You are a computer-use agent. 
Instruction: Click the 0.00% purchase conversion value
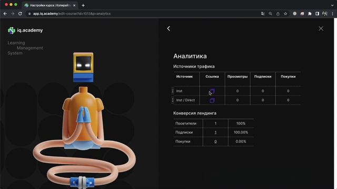click(241, 141)
